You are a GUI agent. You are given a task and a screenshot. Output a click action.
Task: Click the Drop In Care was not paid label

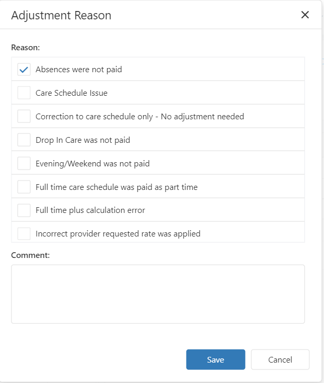(83, 140)
